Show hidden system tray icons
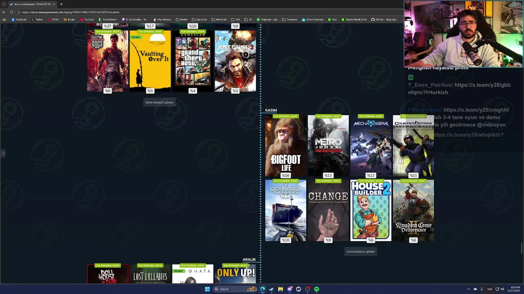The image size is (524, 294). (x=469, y=289)
